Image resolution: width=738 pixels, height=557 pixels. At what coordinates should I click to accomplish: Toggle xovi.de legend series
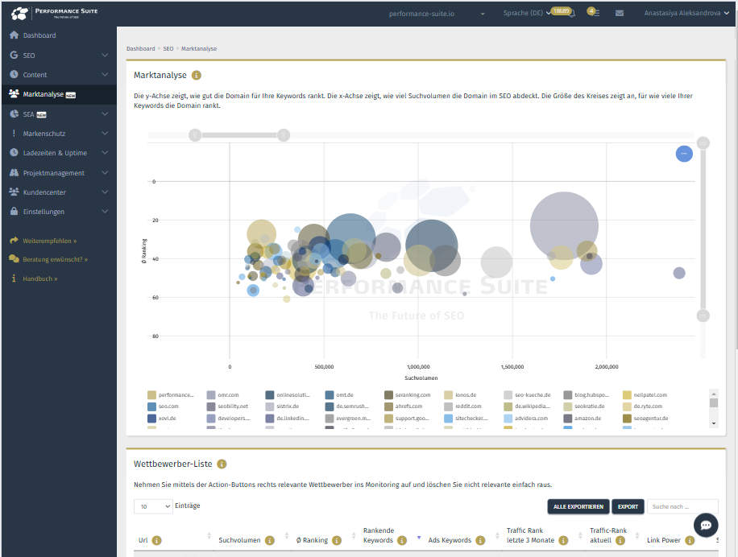[161, 418]
